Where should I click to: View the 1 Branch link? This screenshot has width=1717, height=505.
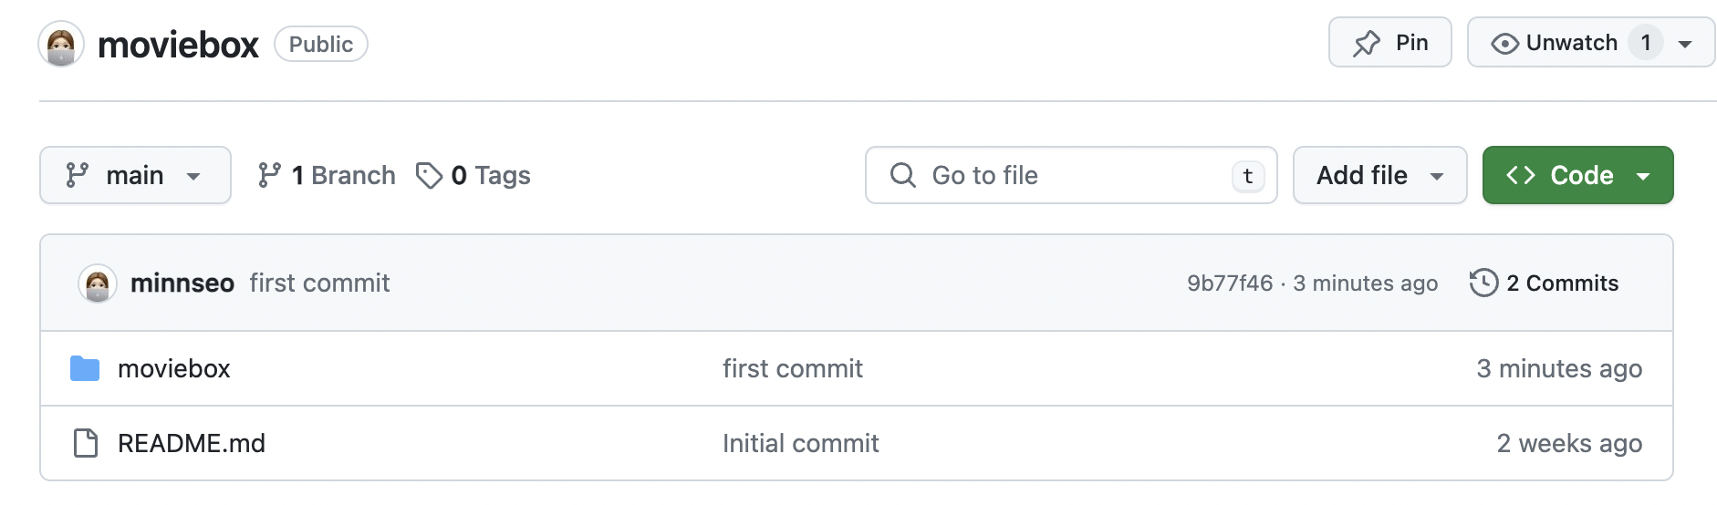tap(327, 175)
